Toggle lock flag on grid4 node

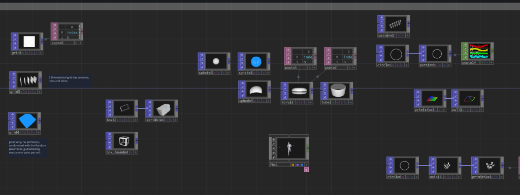pyautogui.click(x=13, y=127)
